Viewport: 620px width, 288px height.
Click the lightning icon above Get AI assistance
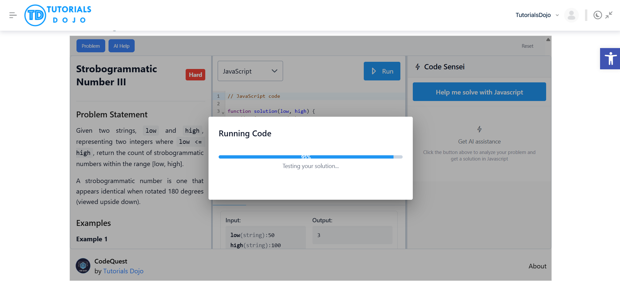(479, 129)
